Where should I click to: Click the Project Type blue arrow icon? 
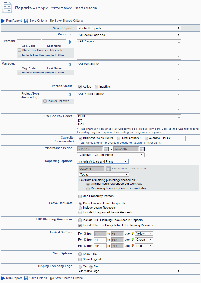[70, 95]
